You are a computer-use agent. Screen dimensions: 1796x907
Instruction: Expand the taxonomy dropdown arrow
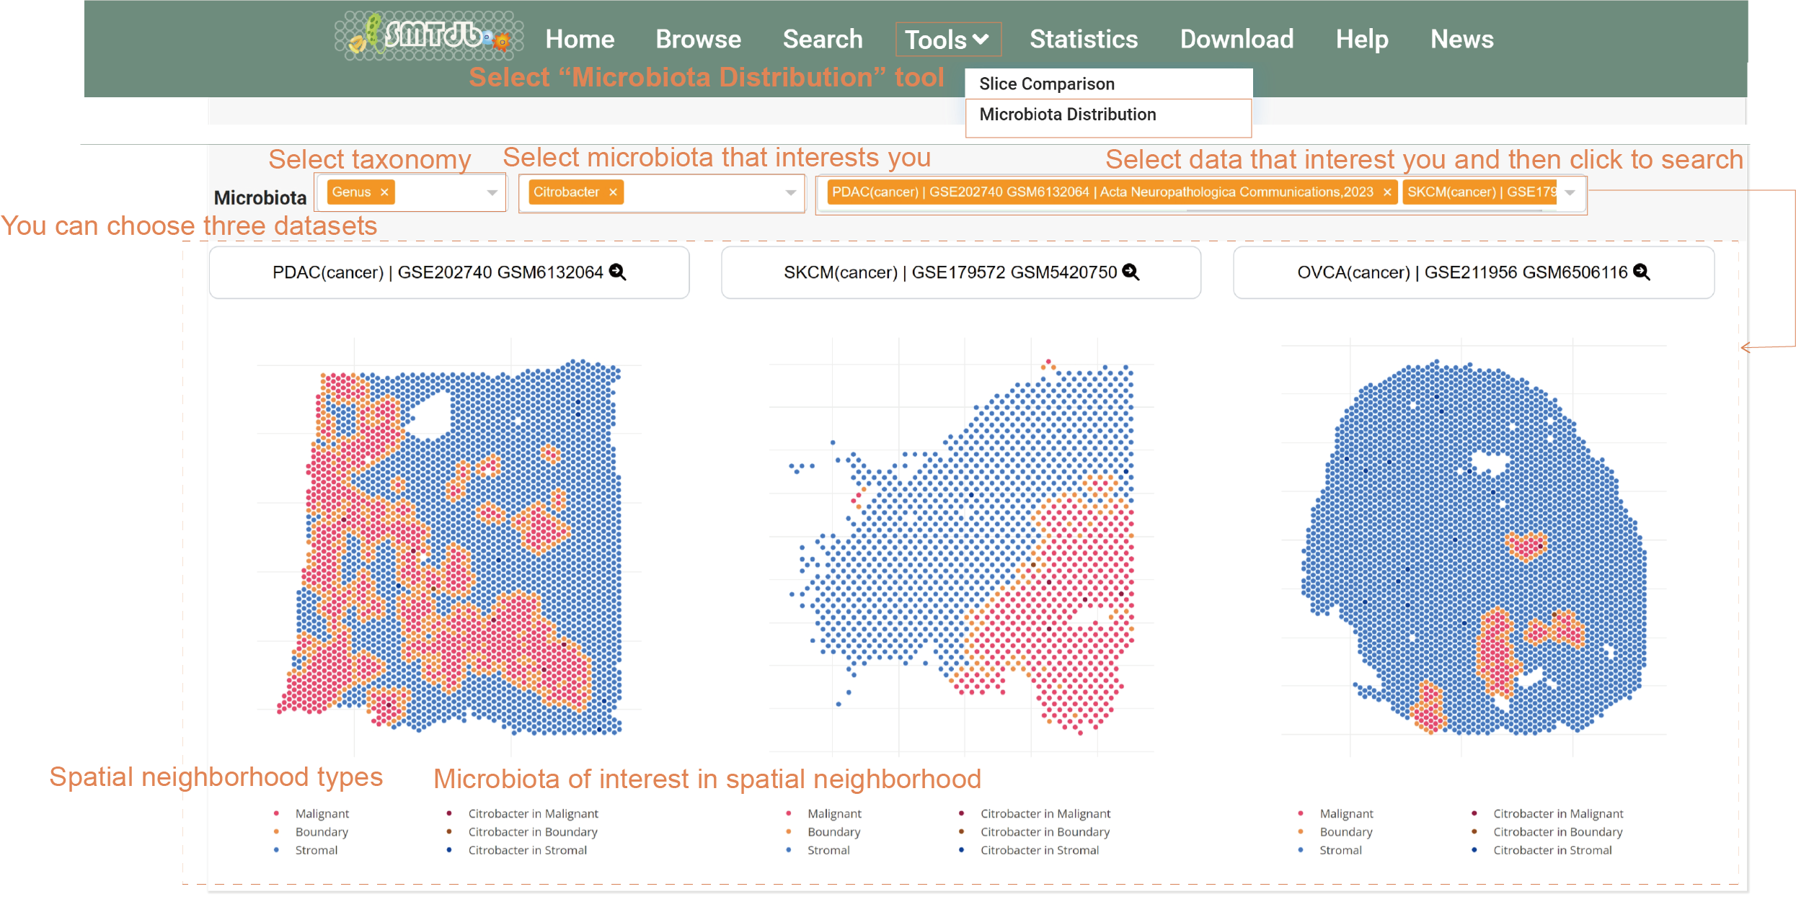[492, 192]
